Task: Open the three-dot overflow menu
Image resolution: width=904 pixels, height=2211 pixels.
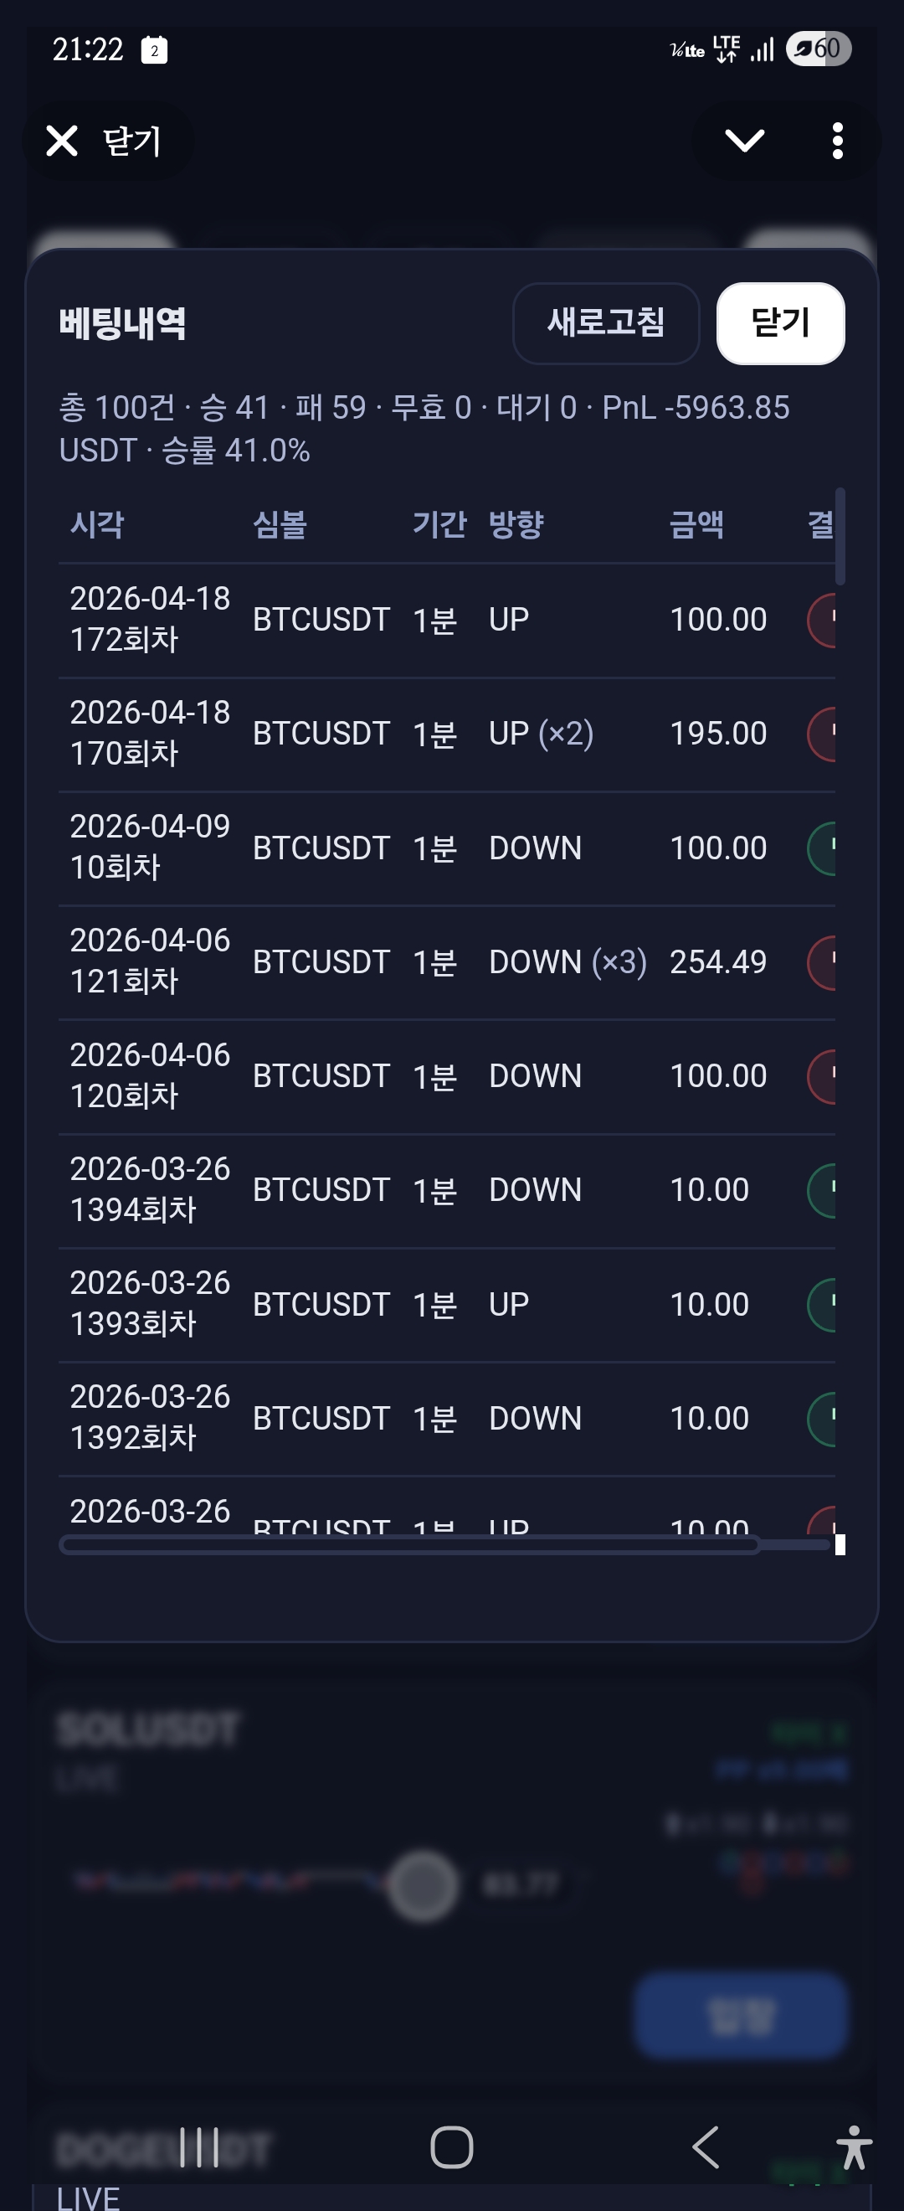Action: pyautogui.click(x=837, y=141)
